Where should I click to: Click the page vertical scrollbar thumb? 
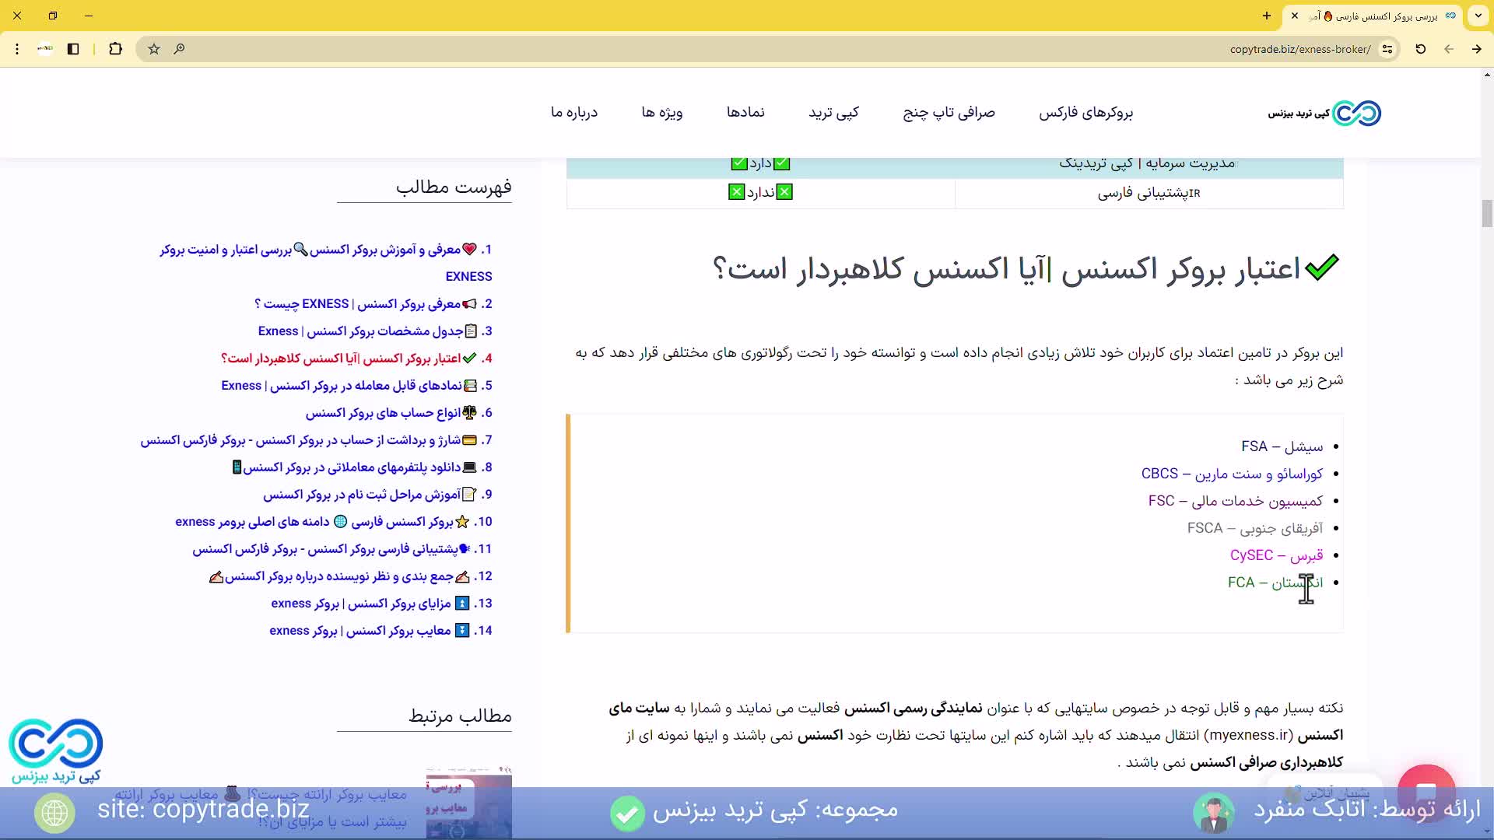(1487, 213)
